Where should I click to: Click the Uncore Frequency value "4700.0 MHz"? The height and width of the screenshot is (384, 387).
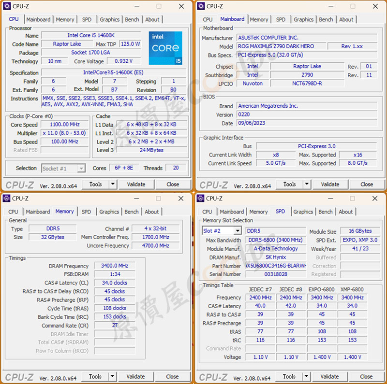click(156, 245)
